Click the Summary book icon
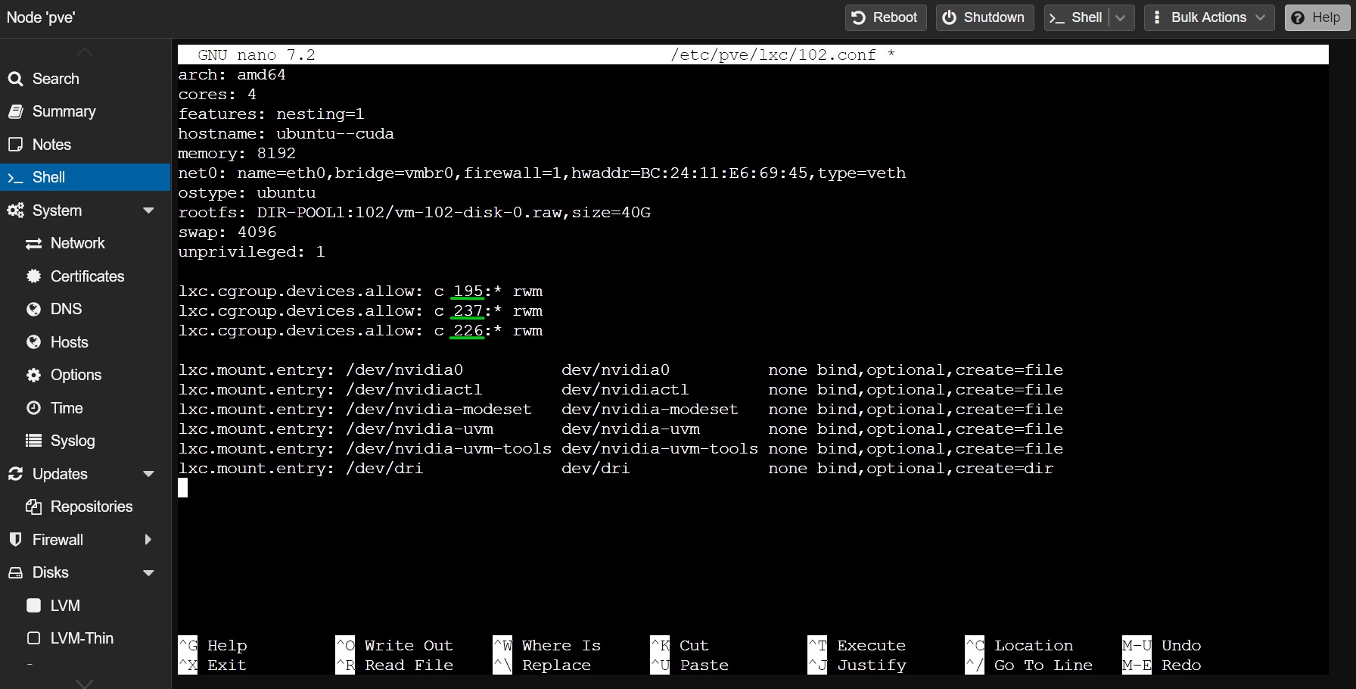The height and width of the screenshot is (689, 1356). click(15, 111)
